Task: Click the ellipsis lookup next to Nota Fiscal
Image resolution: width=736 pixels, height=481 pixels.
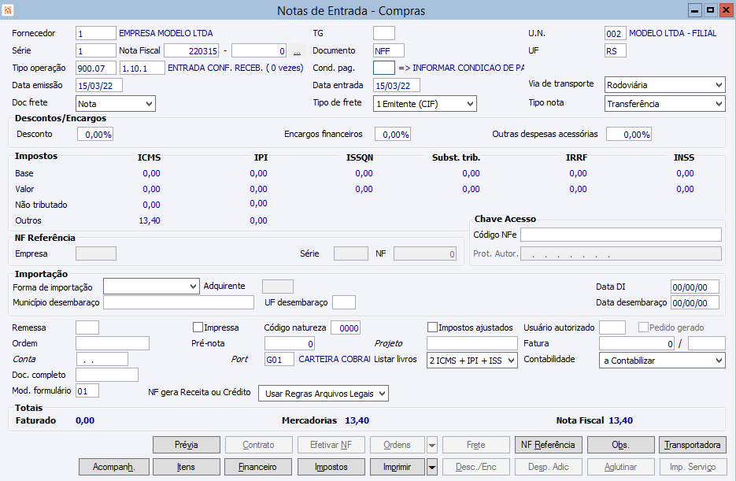Action: coord(297,51)
